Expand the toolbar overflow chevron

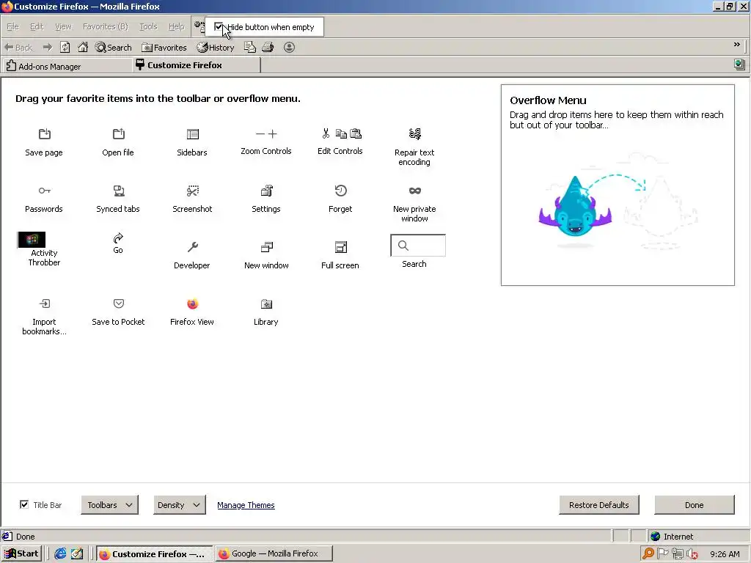(736, 45)
